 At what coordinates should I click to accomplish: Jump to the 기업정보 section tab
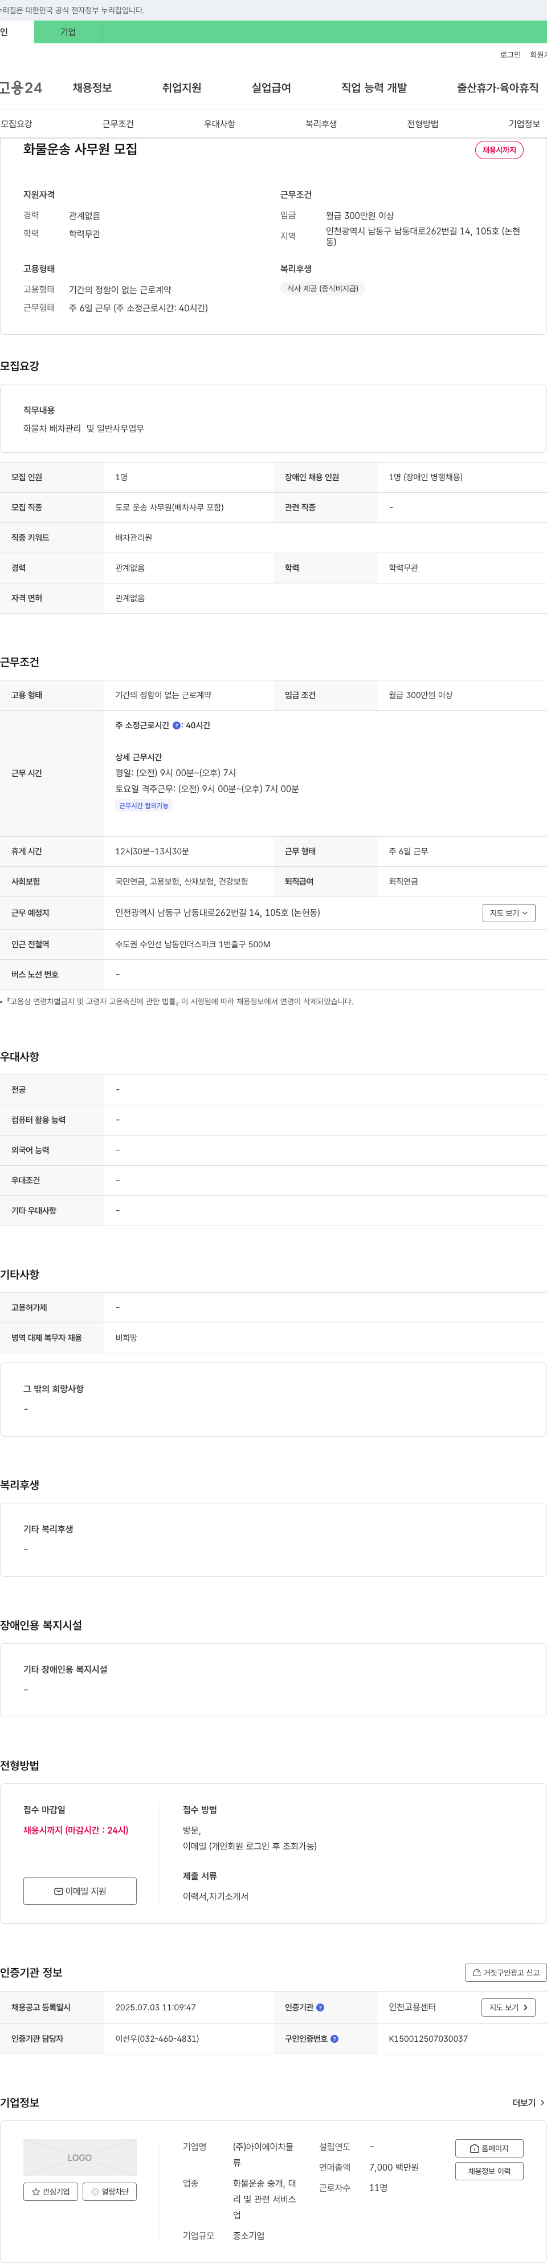(x=524, y=124)
